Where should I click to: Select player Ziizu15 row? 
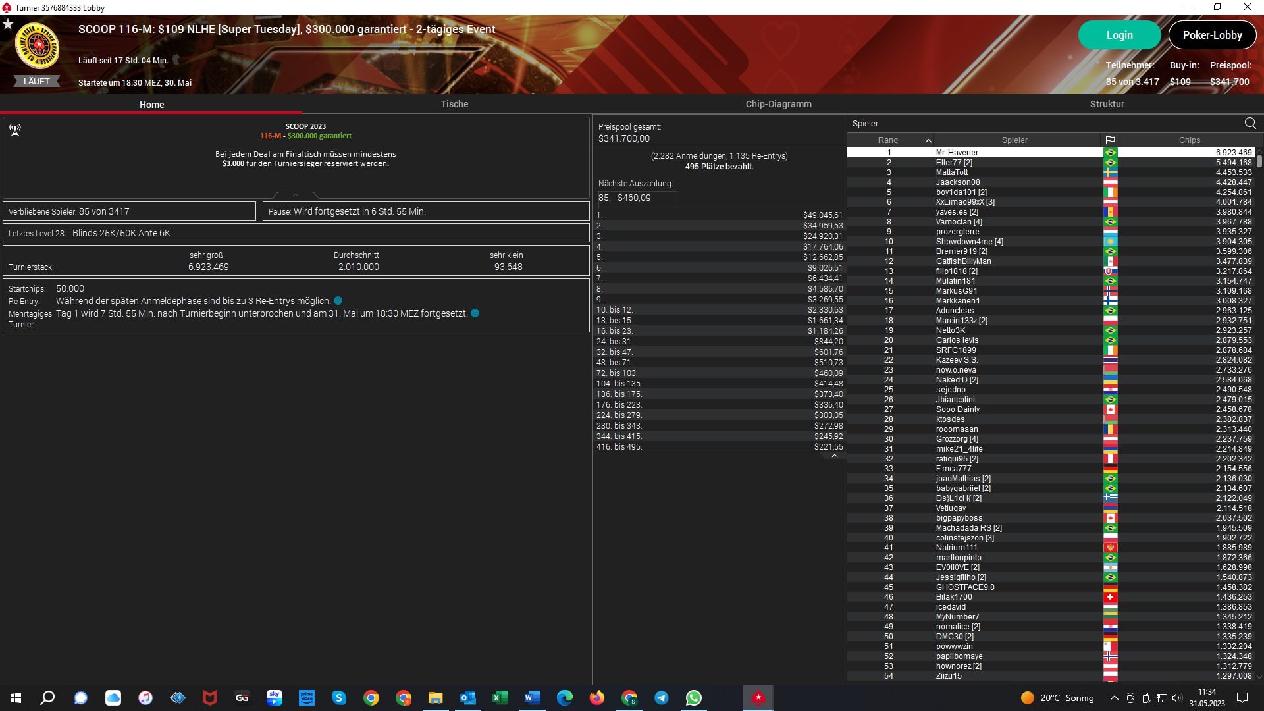click(x=1051, y=676)
